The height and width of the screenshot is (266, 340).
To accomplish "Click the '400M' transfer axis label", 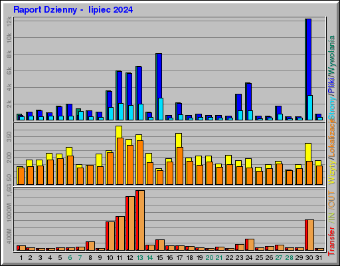I will [x=9, y=236].
